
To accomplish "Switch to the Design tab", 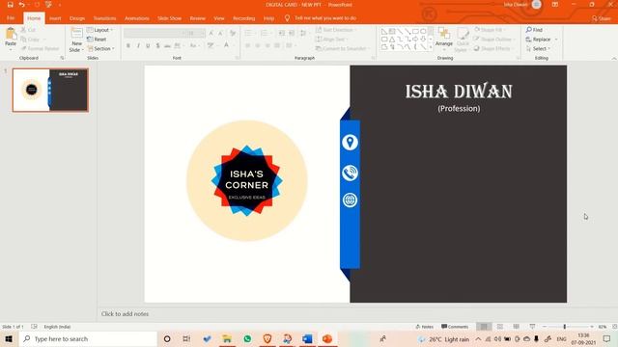I will click(77, 18).
